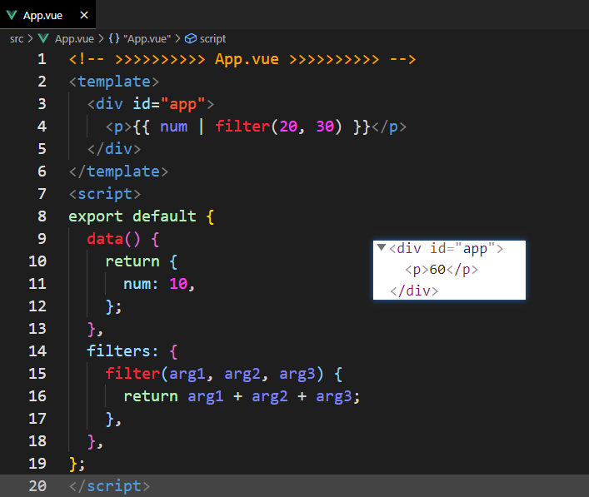Click the opening template tag on line 2
This screenshot has height=497, width=589.
click(x=114, y=82)
